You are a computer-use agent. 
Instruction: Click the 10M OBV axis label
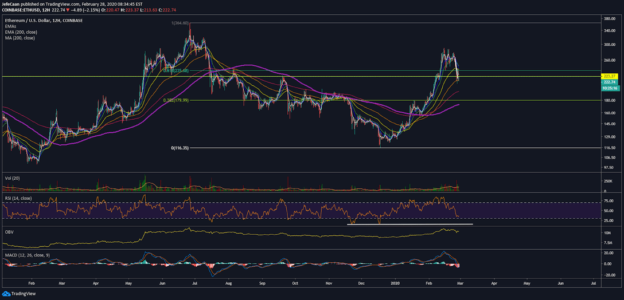608,232
